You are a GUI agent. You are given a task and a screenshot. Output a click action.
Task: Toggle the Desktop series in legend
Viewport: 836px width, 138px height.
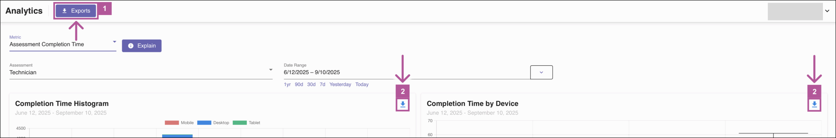coord(213,123)
